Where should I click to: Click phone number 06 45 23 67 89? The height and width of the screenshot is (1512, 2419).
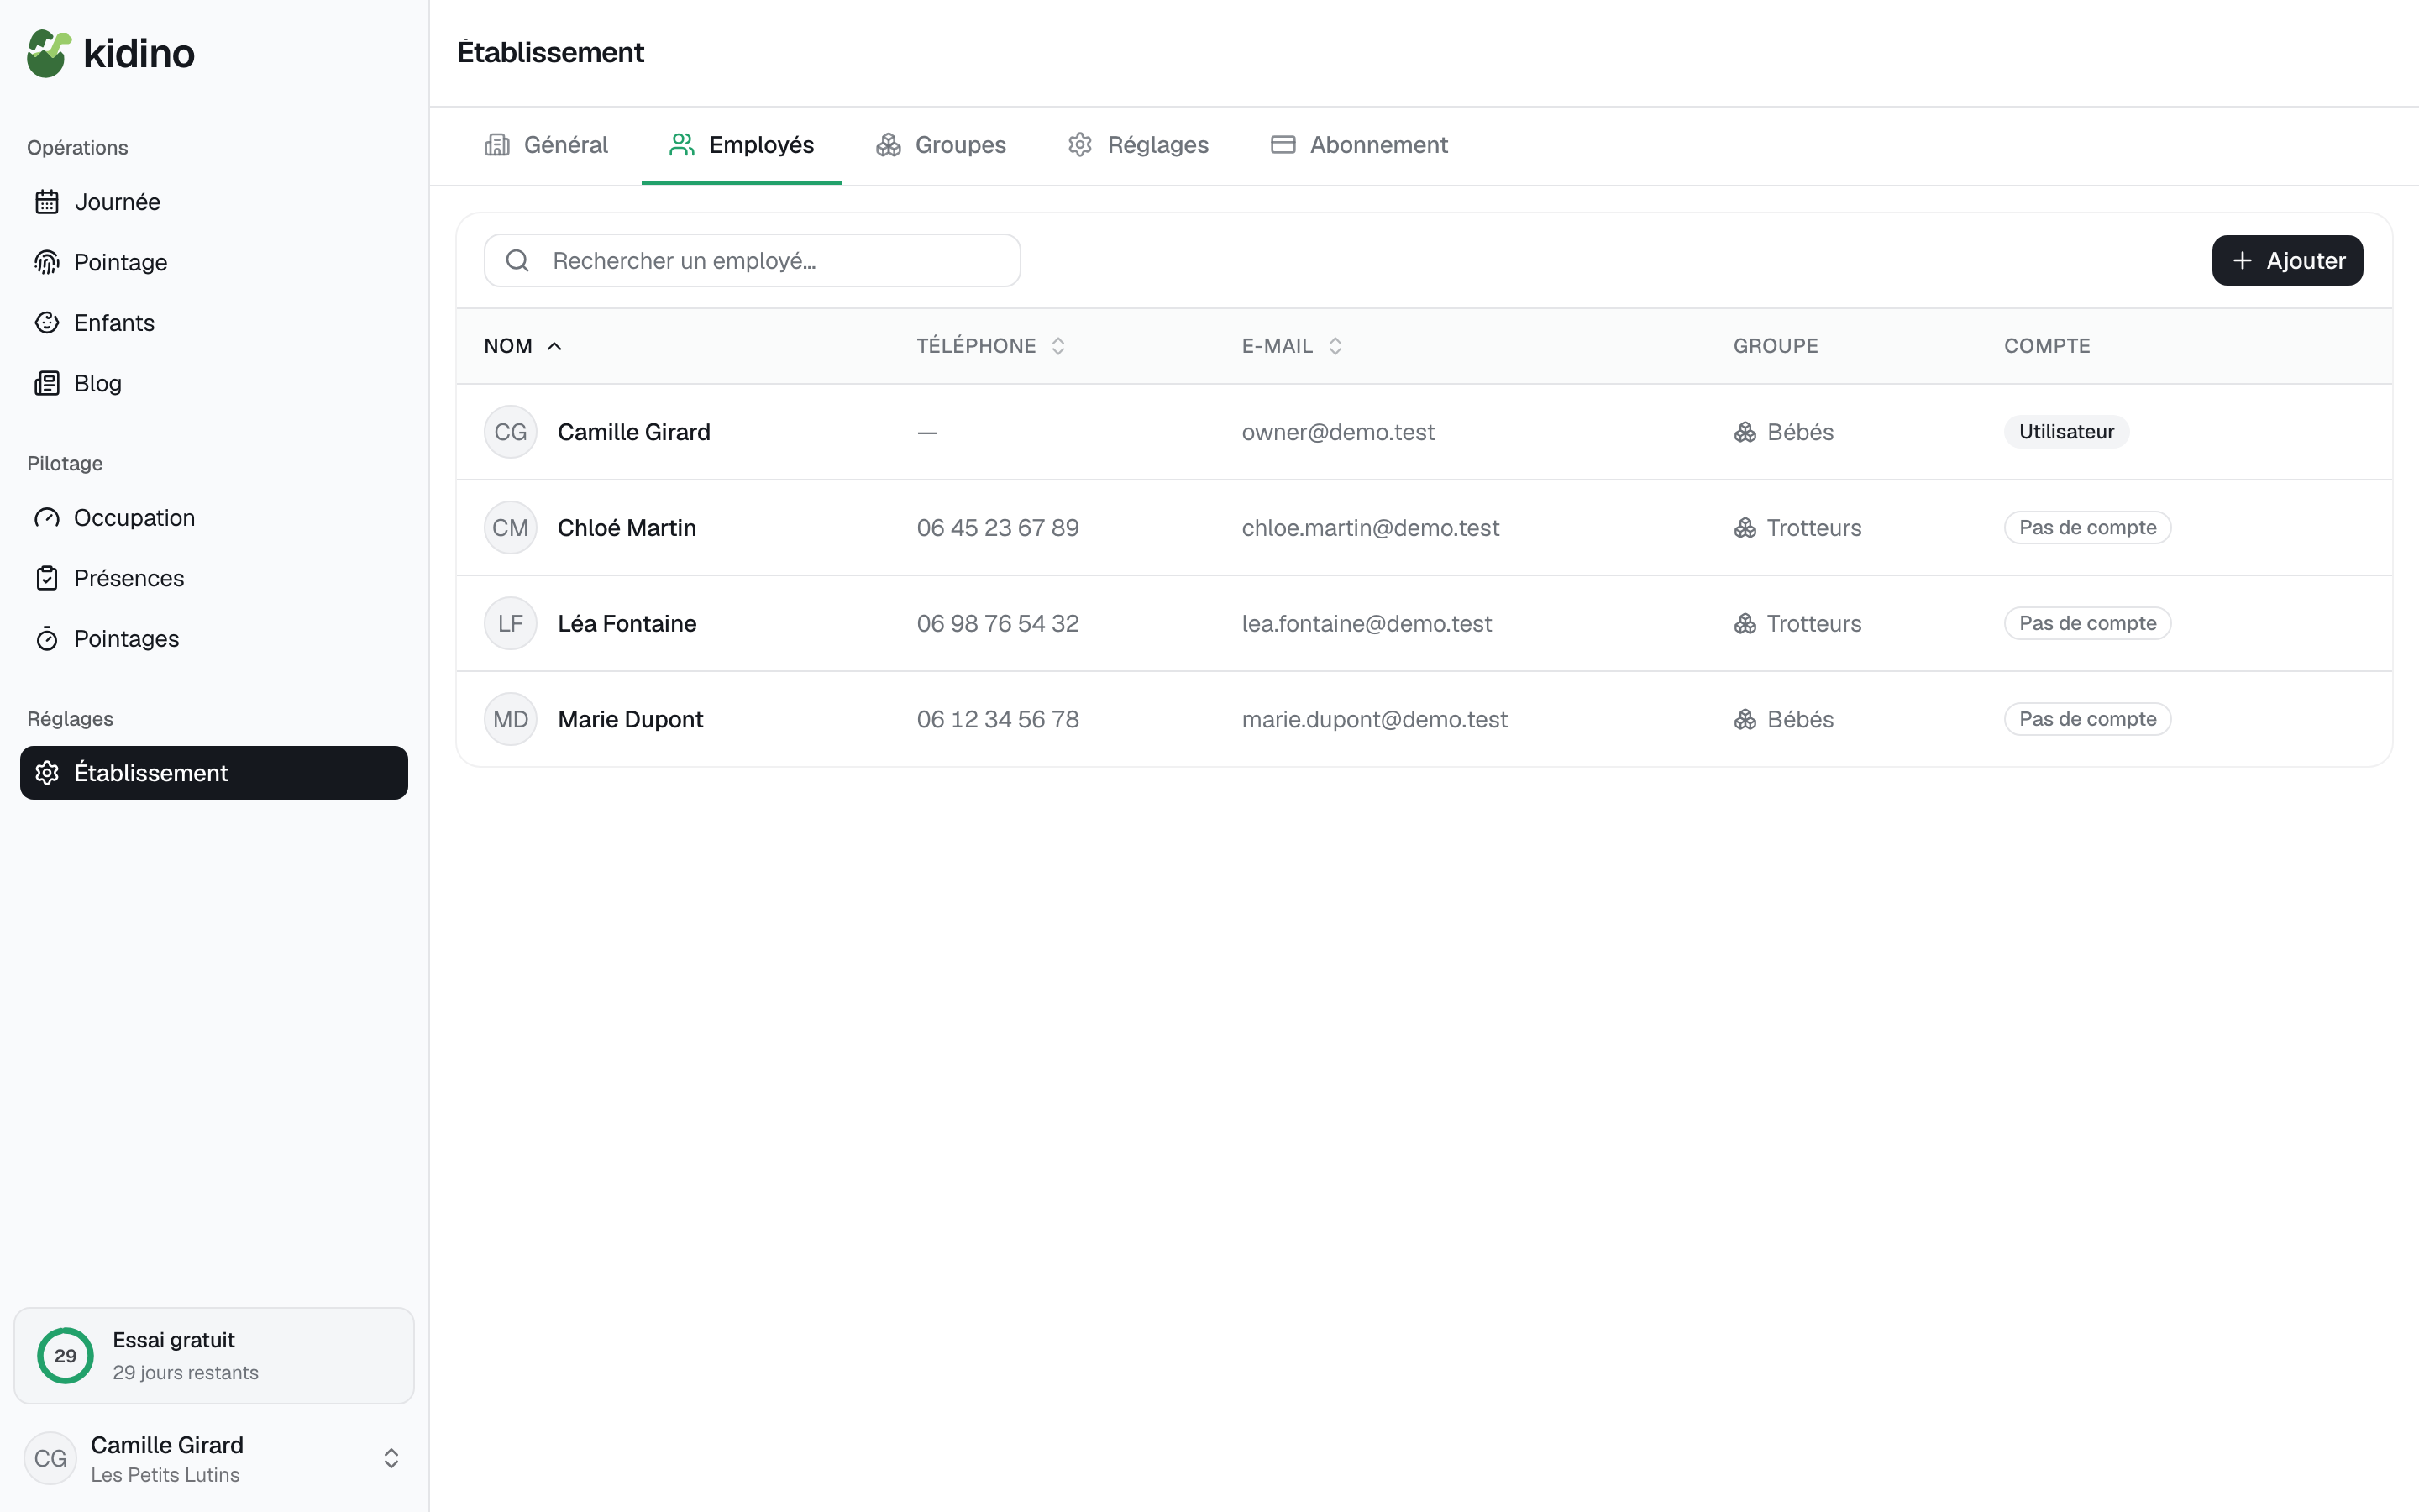(998, 528)
